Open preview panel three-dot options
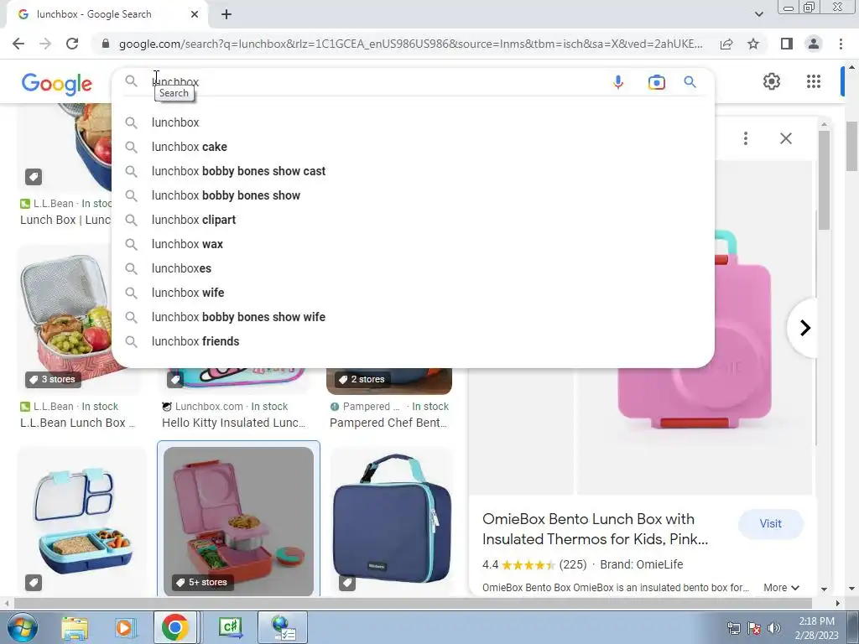This screenshot has height=644, width=859. 746,138
